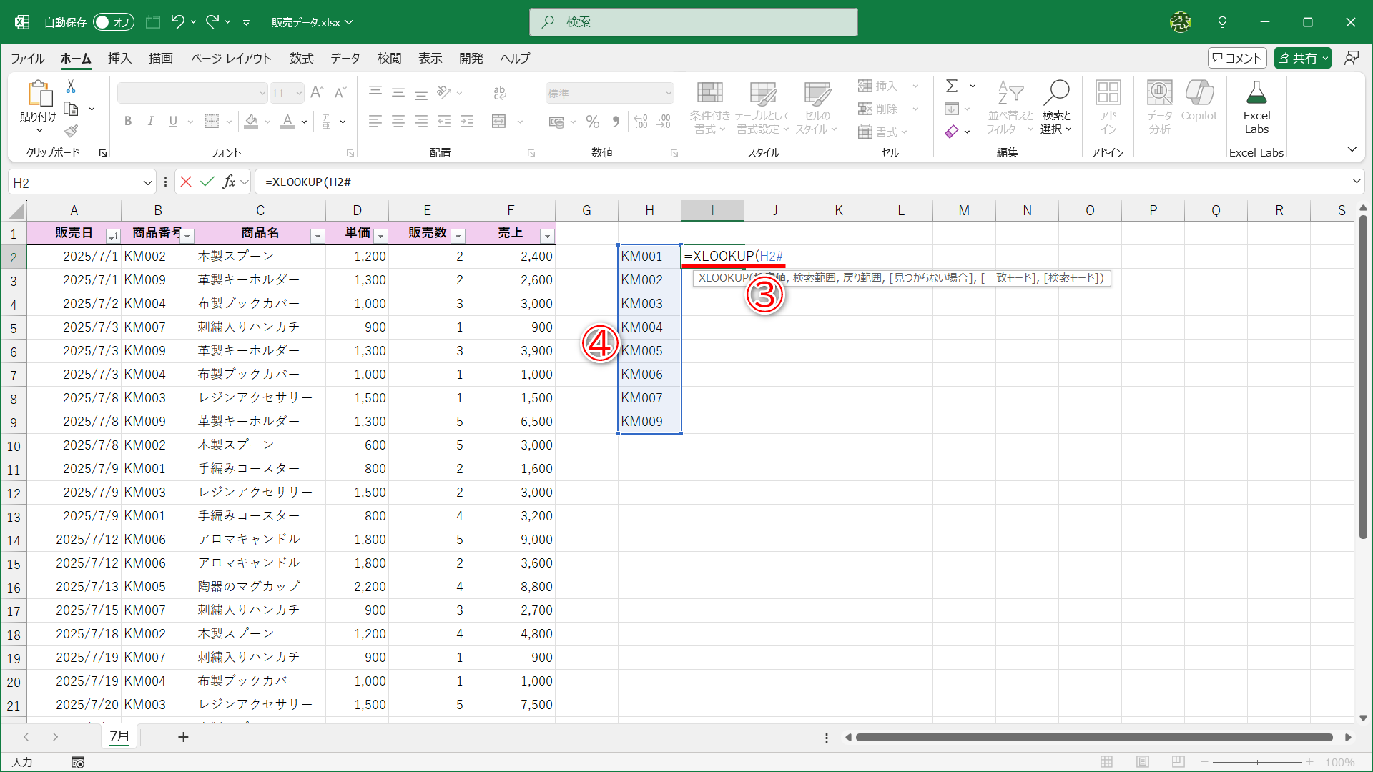This screenshot has height=772, width=1373.
Task: Click the データ分析 (Analyze Data) icon
Action: pyautogui.click(x=1158, y=104)
